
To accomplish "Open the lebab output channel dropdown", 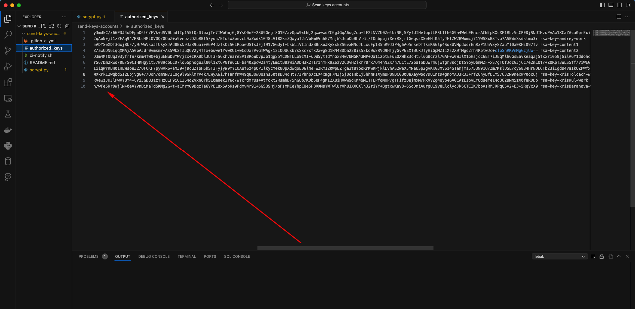I will coord(560,256).
